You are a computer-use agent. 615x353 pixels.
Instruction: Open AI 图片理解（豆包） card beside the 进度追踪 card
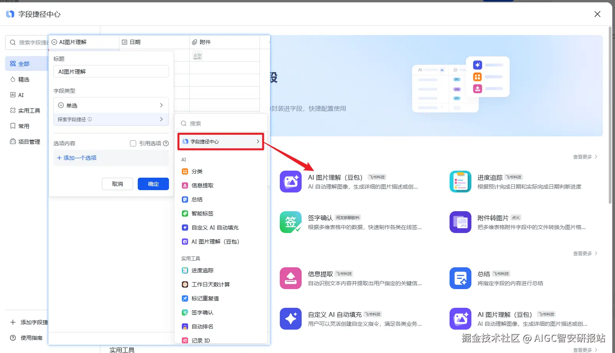click(291, 182)
